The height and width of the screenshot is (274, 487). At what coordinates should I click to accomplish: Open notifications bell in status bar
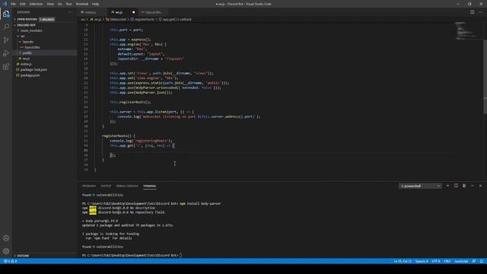point(482,261)
